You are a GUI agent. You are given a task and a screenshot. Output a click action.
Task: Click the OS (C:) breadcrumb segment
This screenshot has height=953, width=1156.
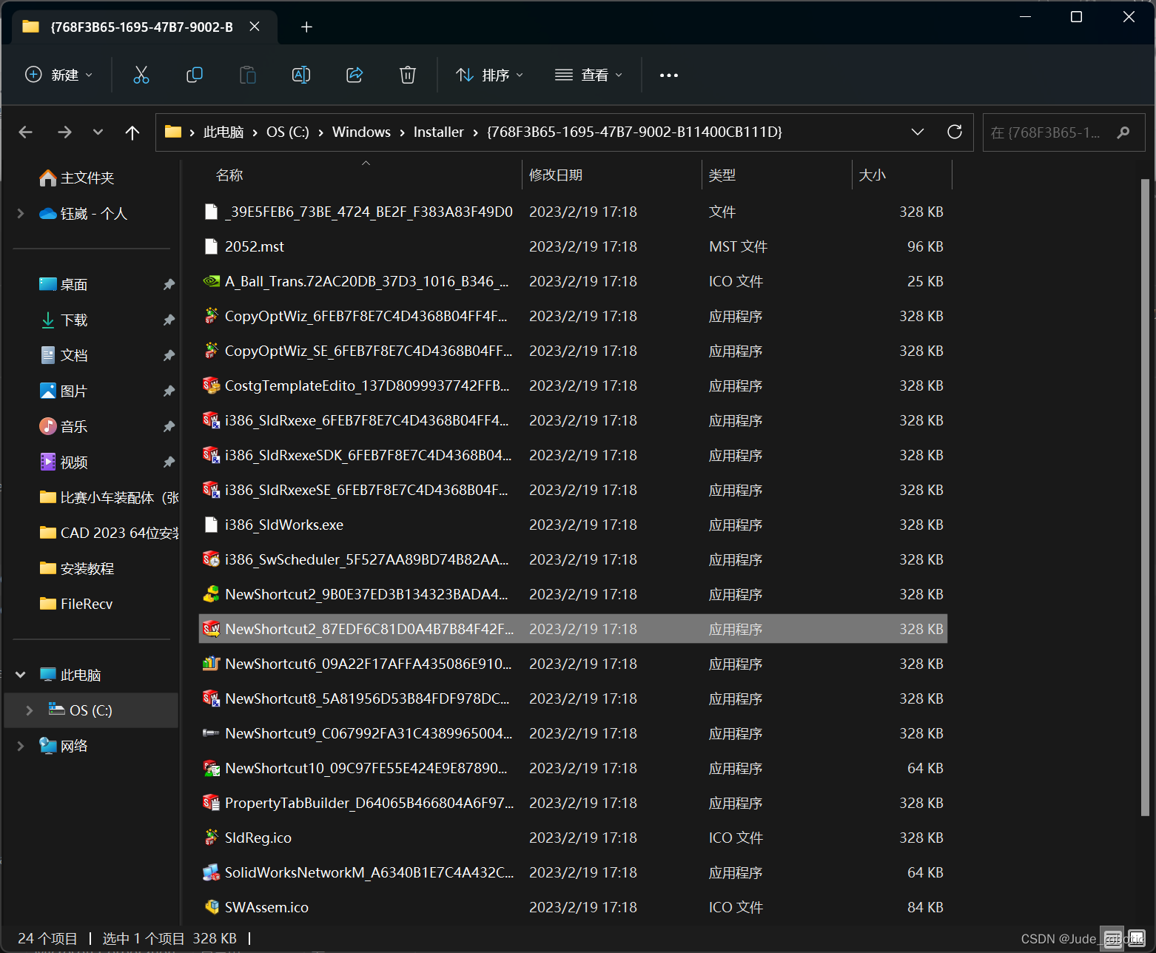click(288, 132)
